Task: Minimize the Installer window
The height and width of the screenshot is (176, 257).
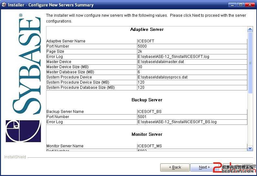Action: click(232, 5)
